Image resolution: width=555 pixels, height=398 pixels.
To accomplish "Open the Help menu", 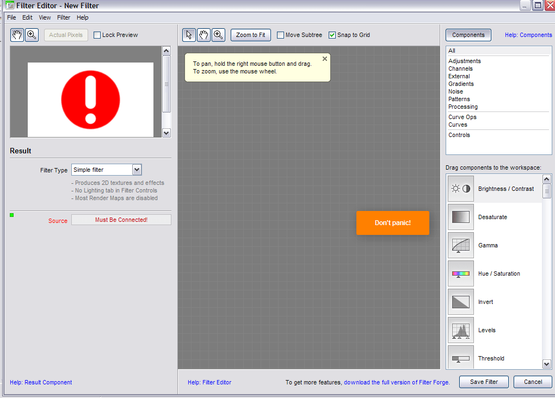I will pyautogui.click(x=83, y=17).
